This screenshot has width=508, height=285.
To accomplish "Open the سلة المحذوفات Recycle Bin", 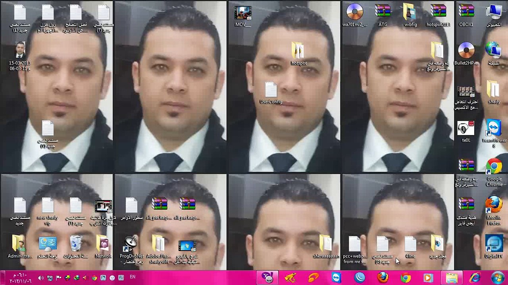I will pyautogui.click(x=75, y=247).
